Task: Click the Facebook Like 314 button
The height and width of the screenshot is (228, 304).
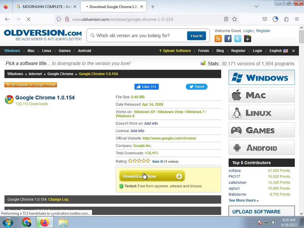Action: pyautogui.click(x=147, y=87)
